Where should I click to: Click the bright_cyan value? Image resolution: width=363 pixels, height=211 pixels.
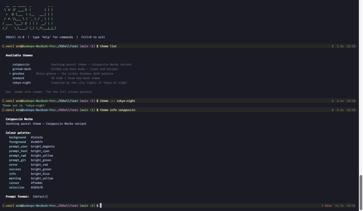(40, 151)
